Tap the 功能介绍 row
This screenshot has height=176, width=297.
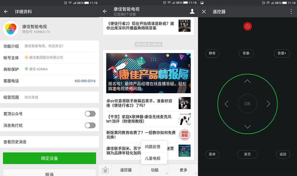[50, 46]
